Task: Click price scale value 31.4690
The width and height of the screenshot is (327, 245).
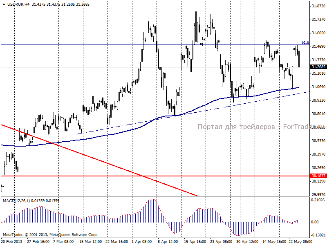Action: click(x=318, y=46)
